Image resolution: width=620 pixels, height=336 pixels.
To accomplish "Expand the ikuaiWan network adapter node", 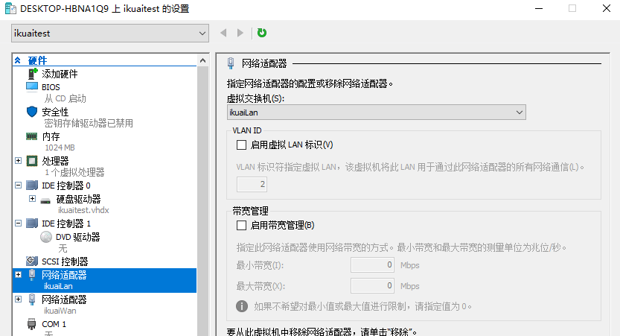I will click(18, 299).
